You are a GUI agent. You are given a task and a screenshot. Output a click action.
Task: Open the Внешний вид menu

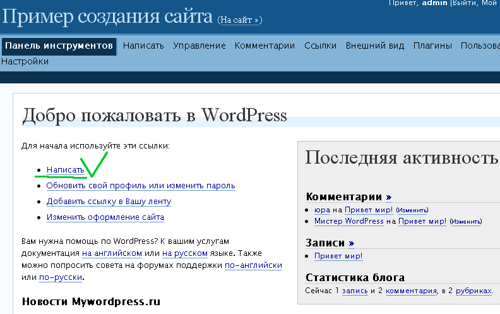(x=375, y=45)
